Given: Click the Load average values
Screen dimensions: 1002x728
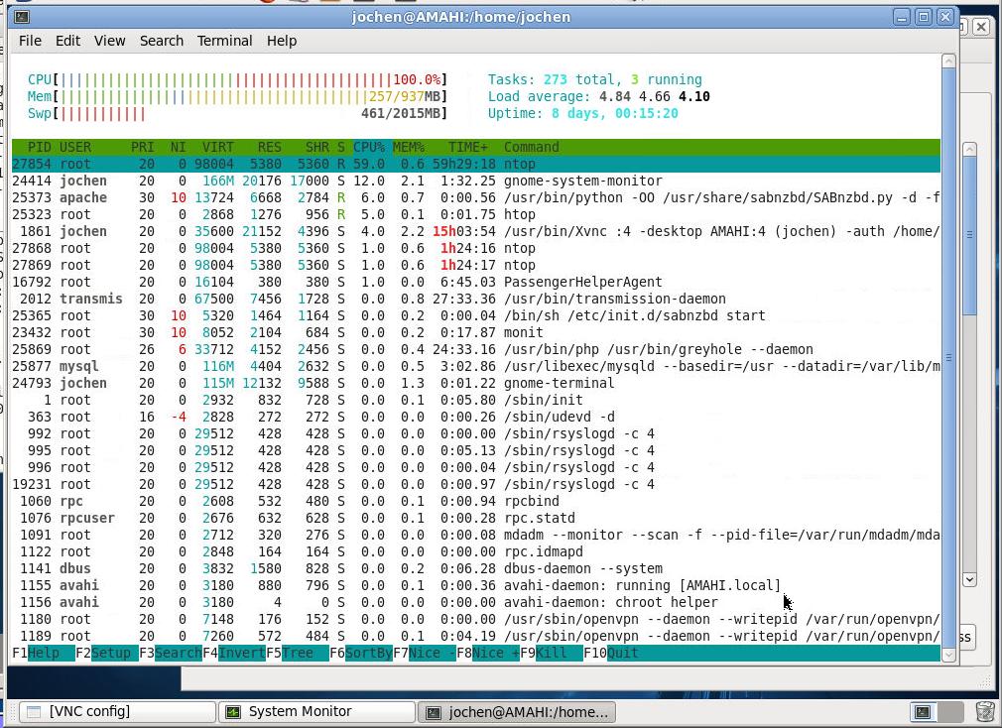Looking at the screenshot, I should pos(655,96).
